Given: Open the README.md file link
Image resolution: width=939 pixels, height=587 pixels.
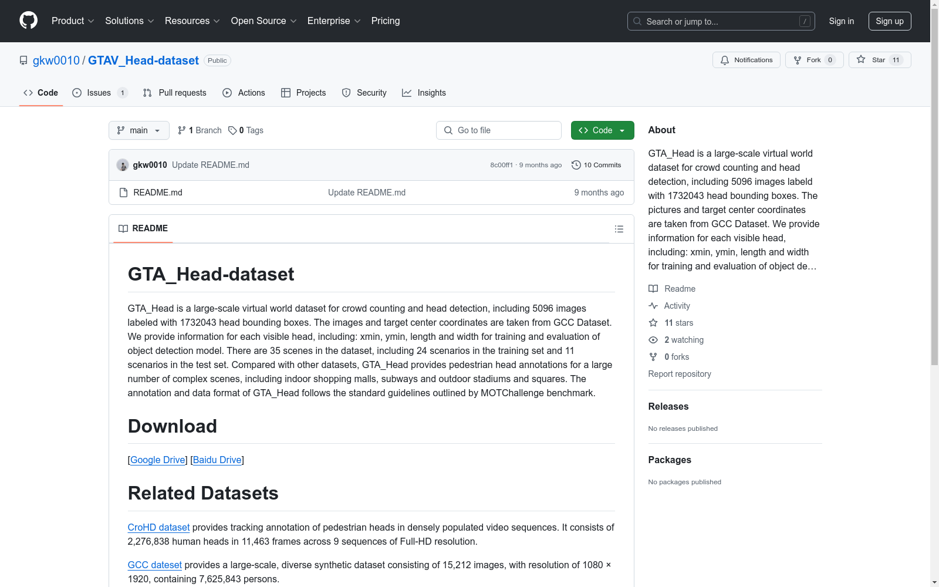Looking at the screenshot, I should click(158, 193).
